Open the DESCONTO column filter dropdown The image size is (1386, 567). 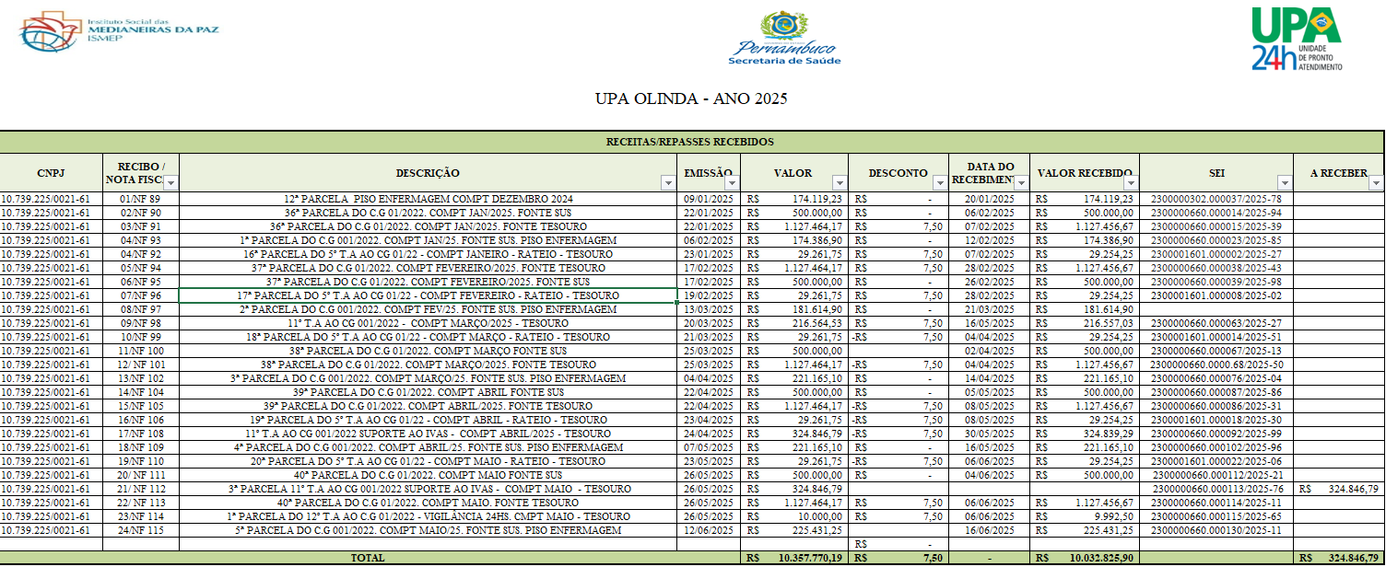940,183
